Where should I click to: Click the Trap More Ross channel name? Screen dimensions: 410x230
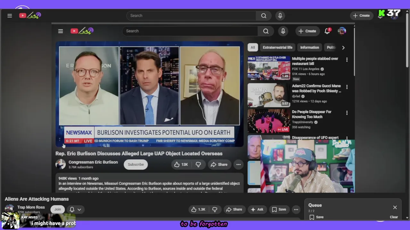tap(31, 207)
